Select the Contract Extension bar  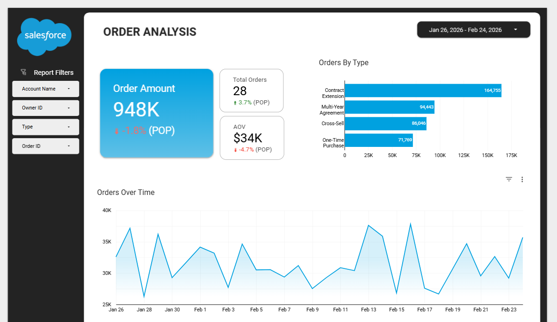pyautogui.click(x=422, y=91)
